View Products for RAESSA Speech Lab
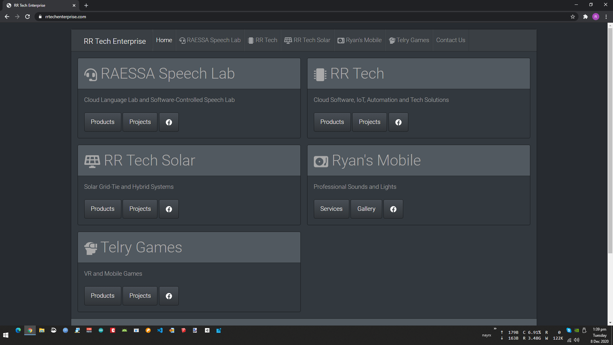The height and width of the screenshot is (345, 613). 102,122
